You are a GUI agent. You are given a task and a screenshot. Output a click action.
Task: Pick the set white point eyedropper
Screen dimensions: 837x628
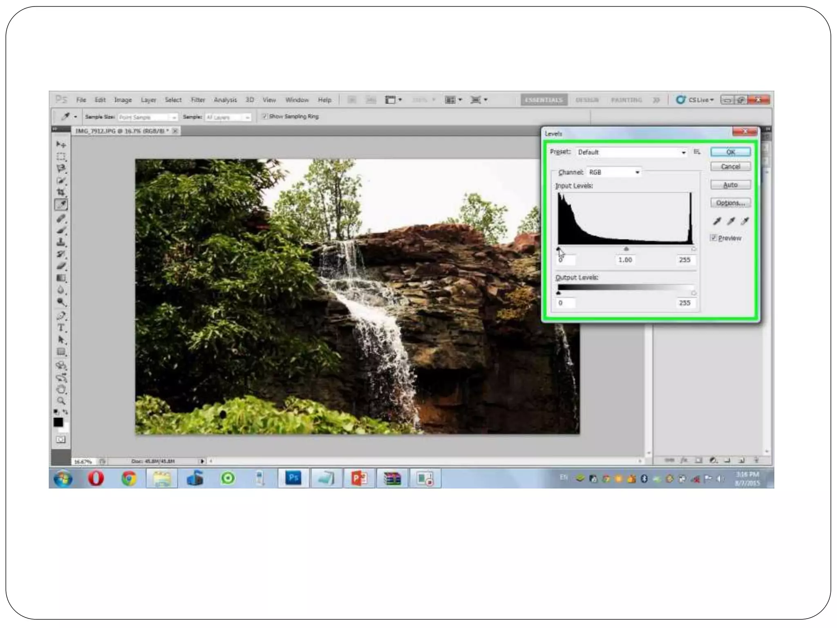pos(745,221)
